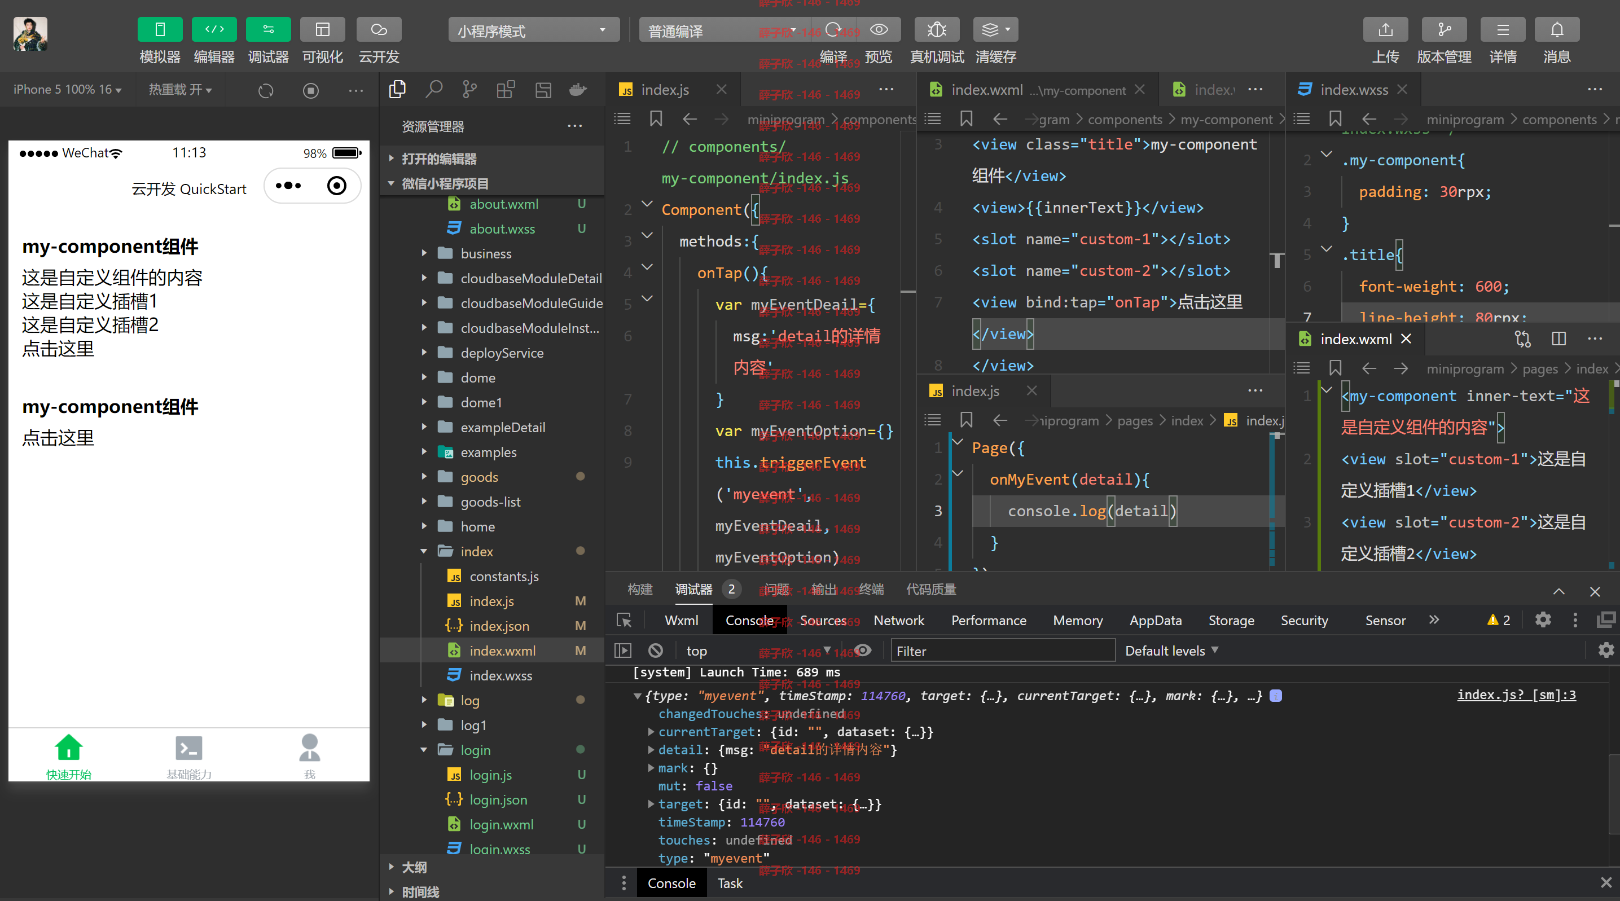Viewport: 1620px width, 901px height.
Task: Open the Wxml devtools tab
Action: pyautogui.click(x=681, y=620)
